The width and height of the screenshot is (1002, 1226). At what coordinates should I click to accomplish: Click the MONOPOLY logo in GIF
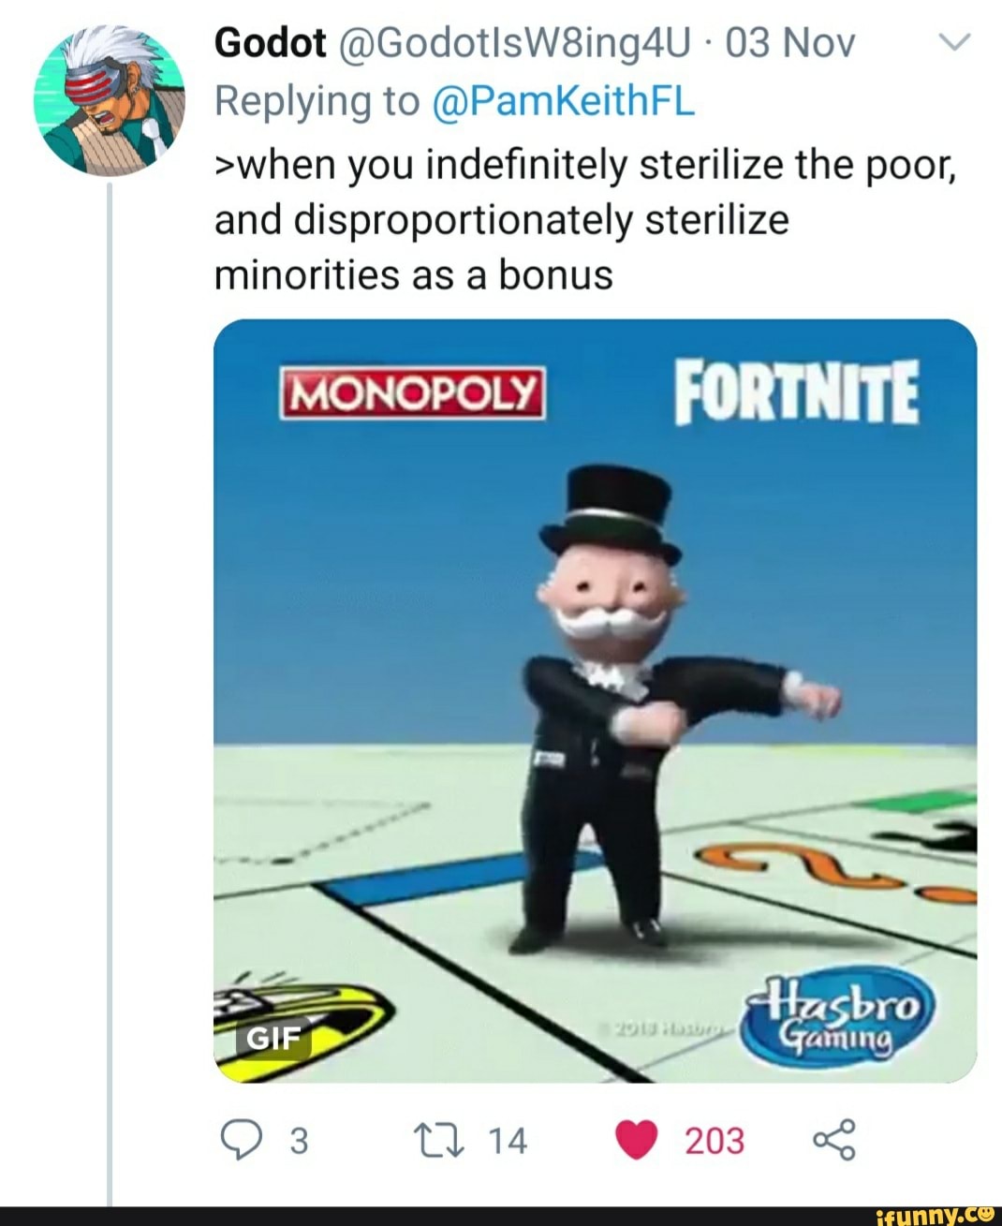click(413, 394)
